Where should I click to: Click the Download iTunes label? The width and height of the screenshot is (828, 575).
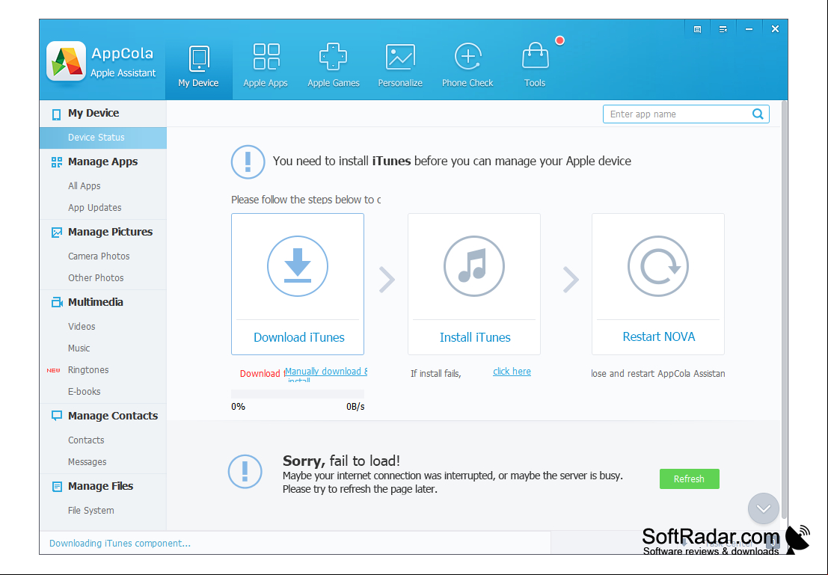pyautogui.click(x=299, y=337)
